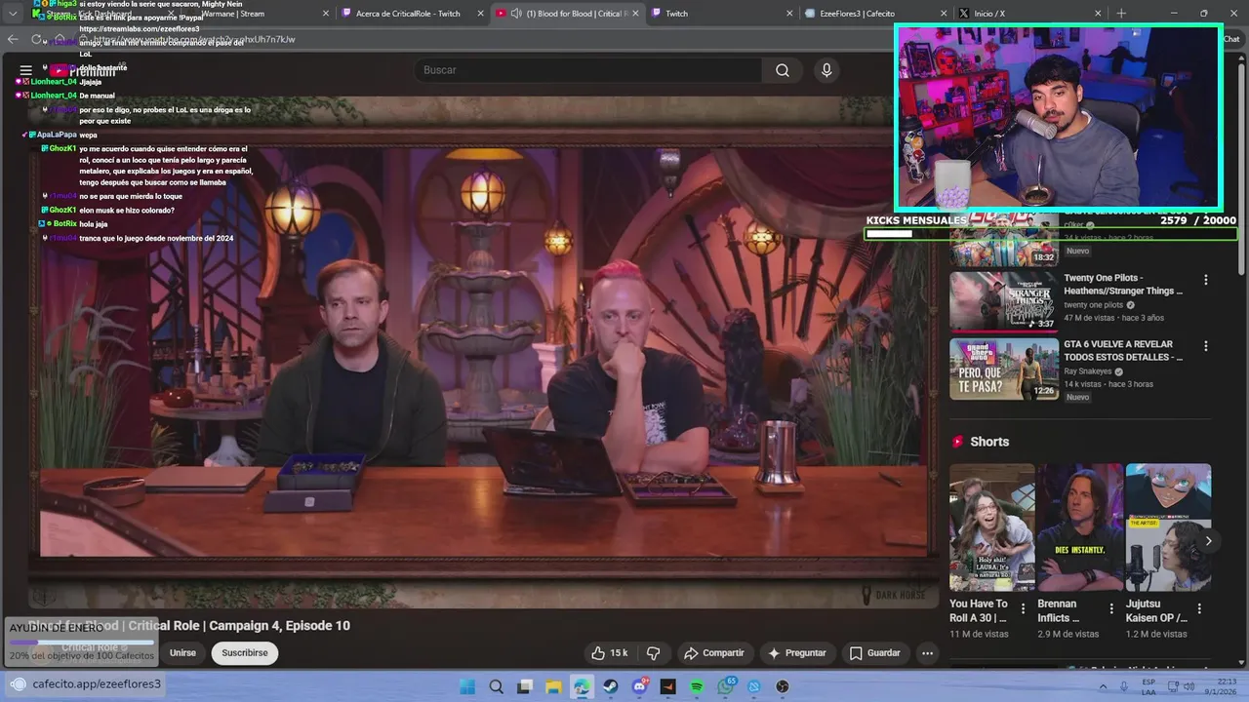Open options for 'Jujutsu Kaisen OP' short
The image size is (1249, 702).
click(x=1199, y=608)
